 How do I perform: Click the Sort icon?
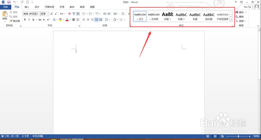pyautogui.click(x=123, y=14)
